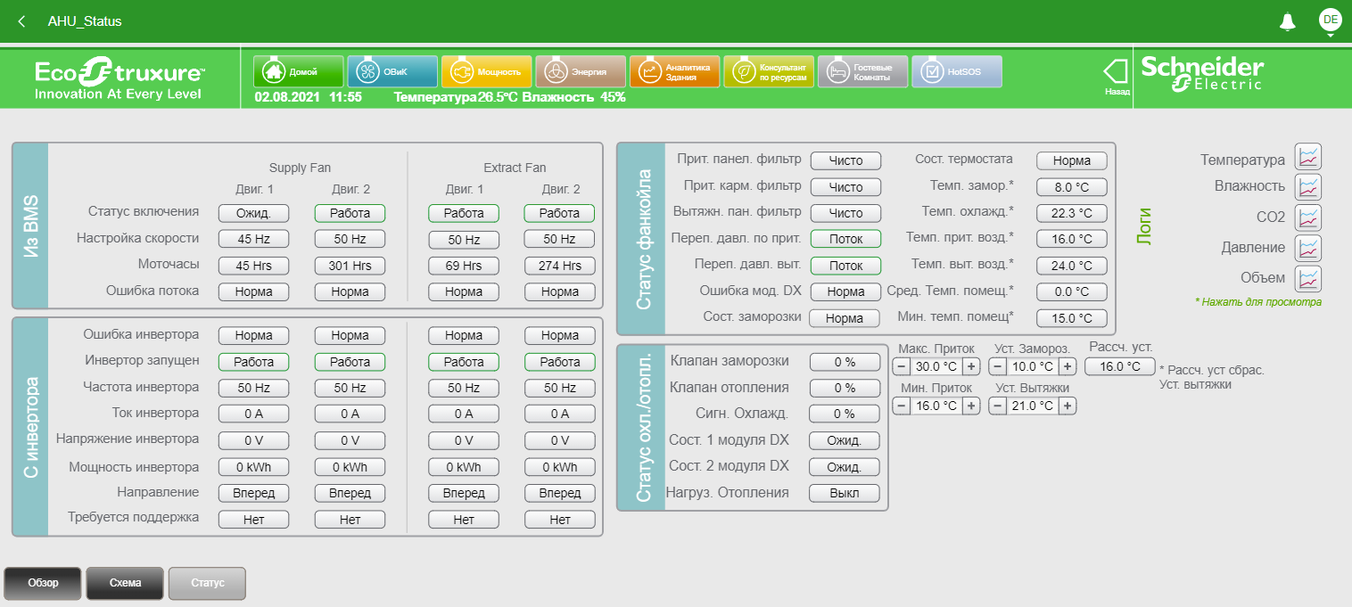Click Сост. 1 модуля DX Ожид. indicator

pos(845,440)
